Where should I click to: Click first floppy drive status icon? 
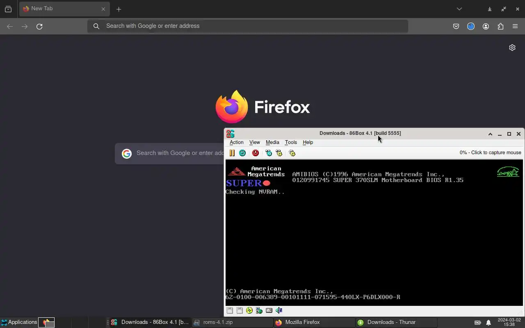[230, 310]
